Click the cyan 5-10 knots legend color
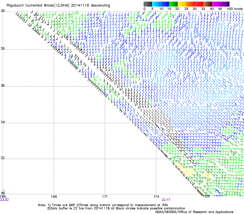This screenshot has width=244, height=214. (156, 4)
